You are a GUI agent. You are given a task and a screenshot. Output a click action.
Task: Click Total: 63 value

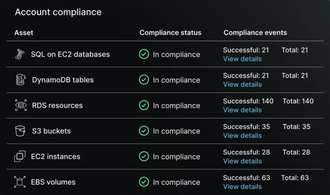tap(295, 178)
